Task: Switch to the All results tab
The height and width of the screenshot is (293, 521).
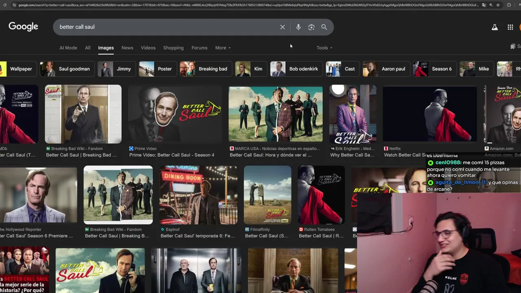Action: point(88,48)
